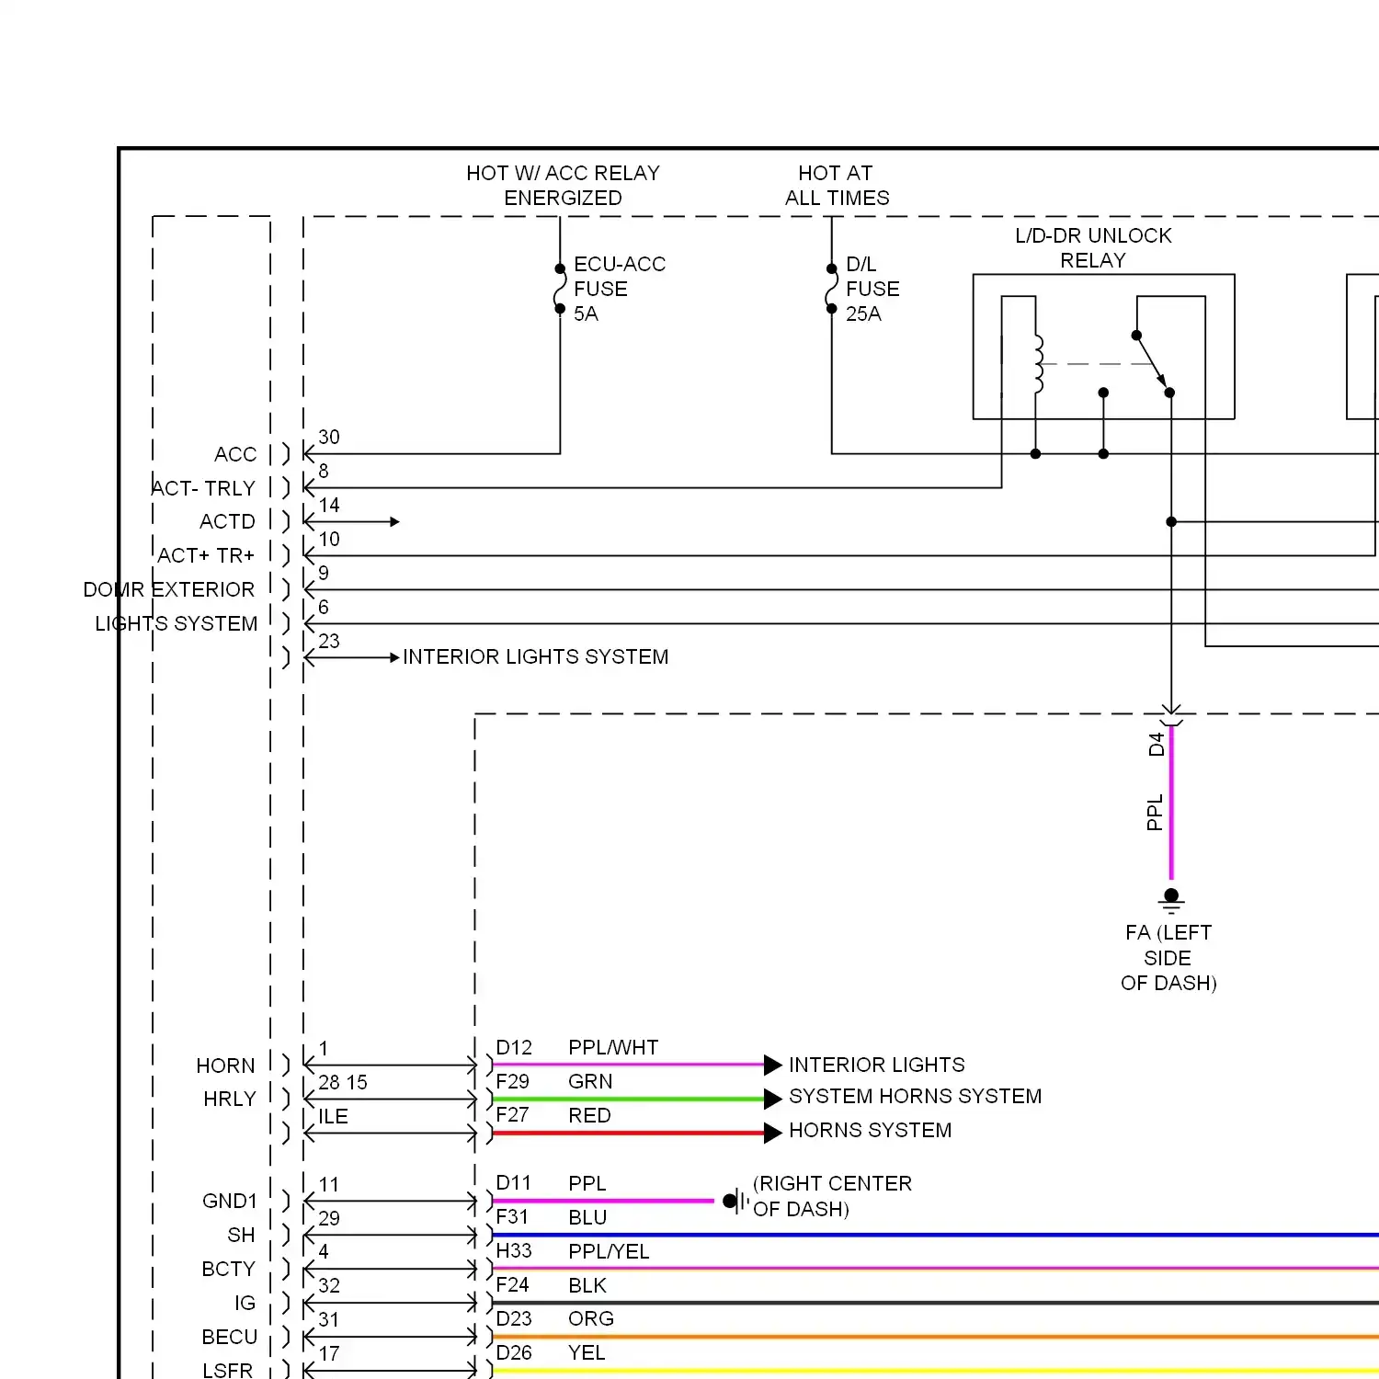Select wire color label 'ORG'
Viewport: 1379px width, 1379px height.
pos(591,1319)
